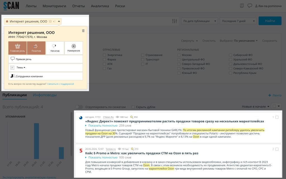Screen dimensions: 286x179
Task: Enable Фарма checkbox
Action: tap(104, 59)
